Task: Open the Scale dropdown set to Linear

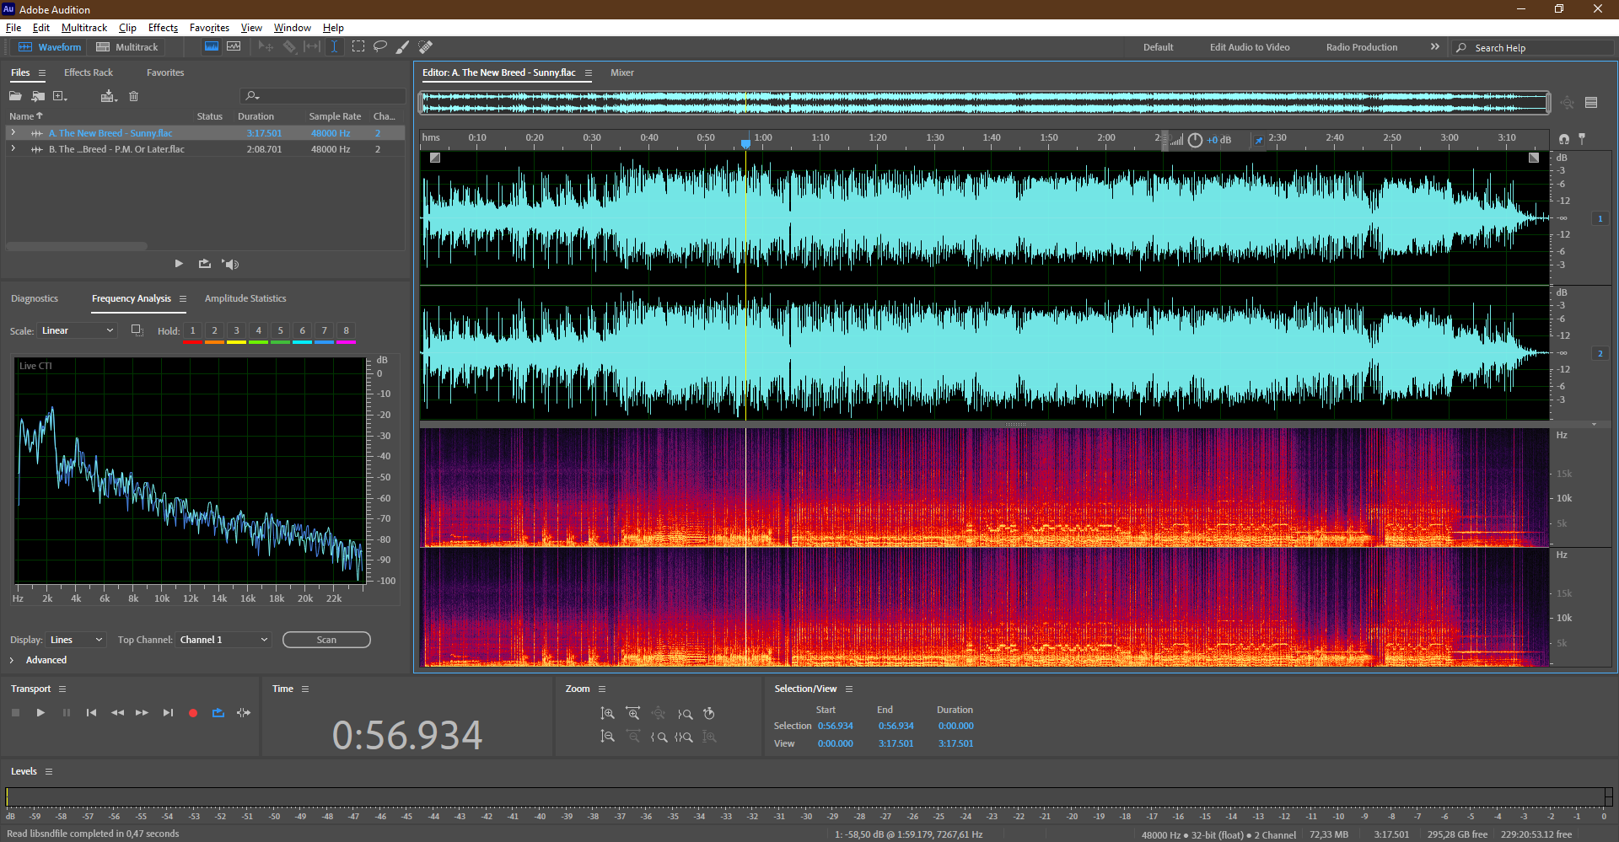Action: (x=77, y=330)
